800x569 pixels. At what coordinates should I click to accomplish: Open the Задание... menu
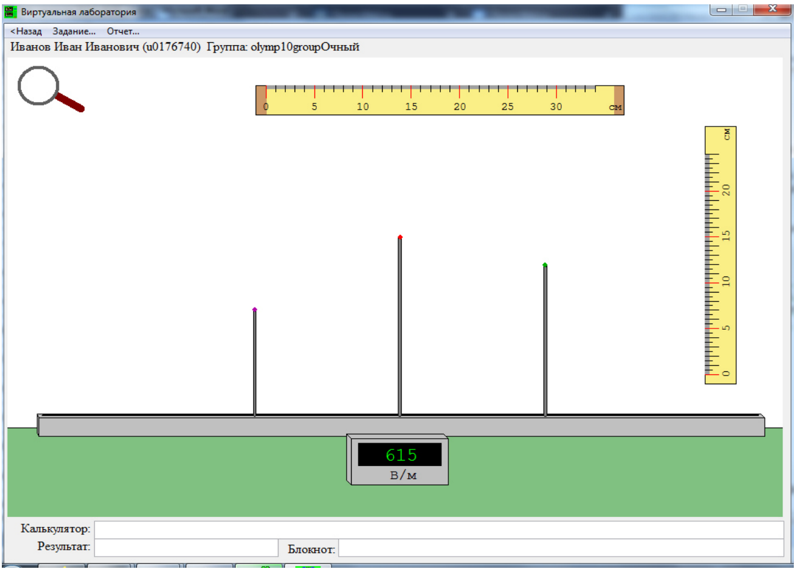(74, 31)
